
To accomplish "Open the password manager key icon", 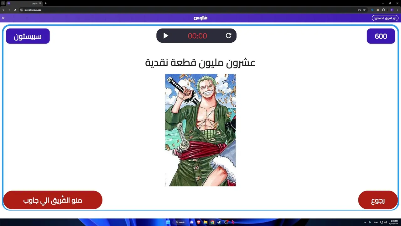I will 359,10.
